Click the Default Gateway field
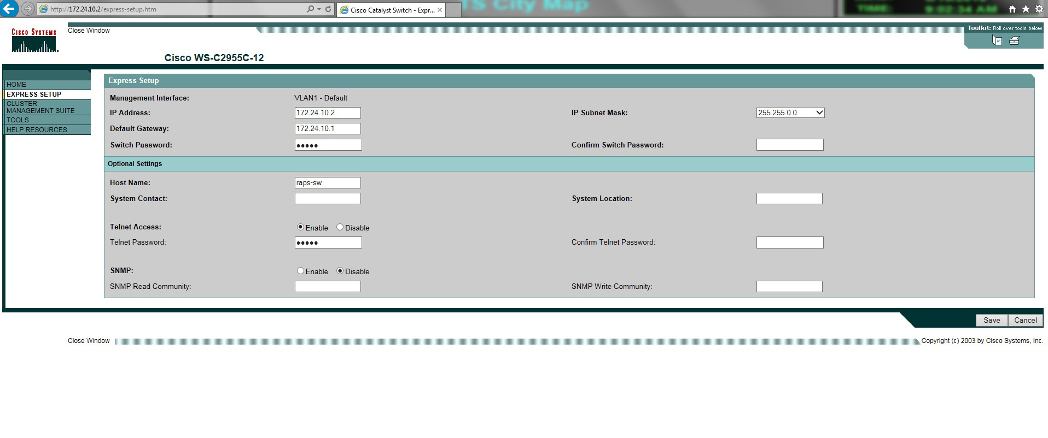 [x=328, y=128]
